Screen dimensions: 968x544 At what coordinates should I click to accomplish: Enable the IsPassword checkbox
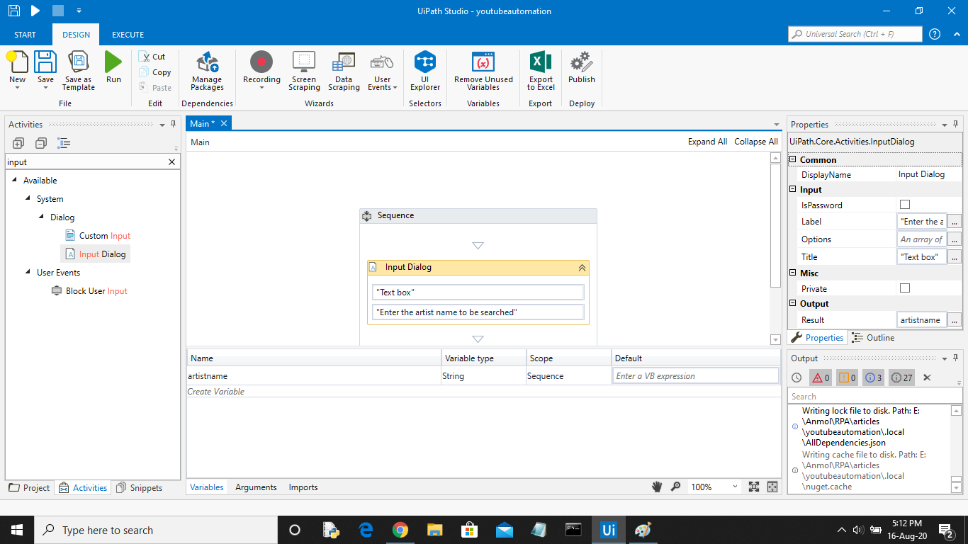(x=904, y=205)
